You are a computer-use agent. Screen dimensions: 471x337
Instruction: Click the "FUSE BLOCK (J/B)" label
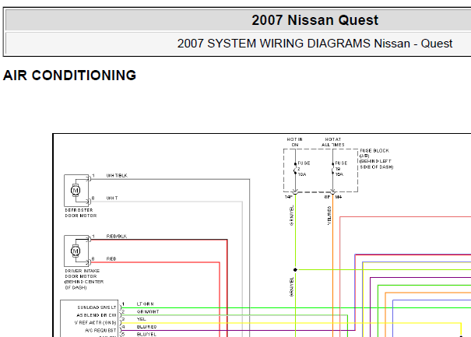tap(374, 153)
